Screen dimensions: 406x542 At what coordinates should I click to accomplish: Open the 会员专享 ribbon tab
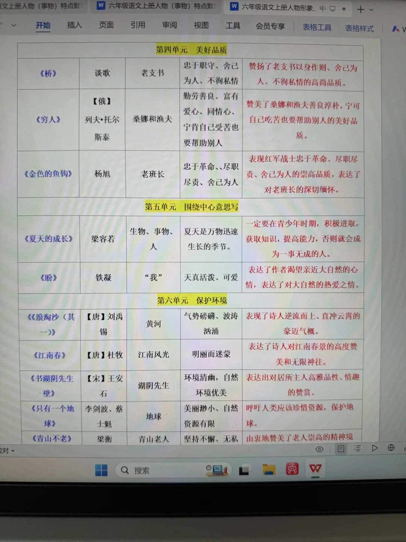click(270, 26)
